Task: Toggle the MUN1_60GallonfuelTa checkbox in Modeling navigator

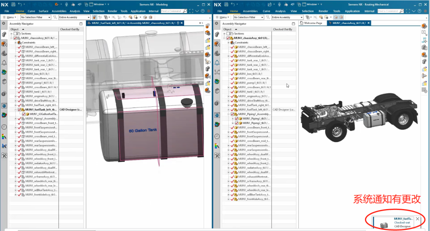Action: [23, 114]
